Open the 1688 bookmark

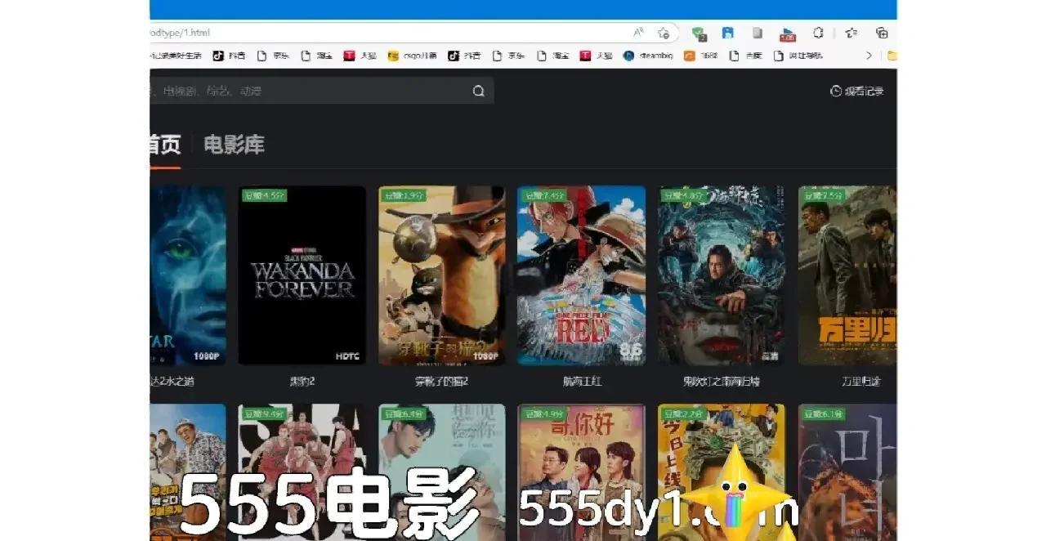coord(701,56)
